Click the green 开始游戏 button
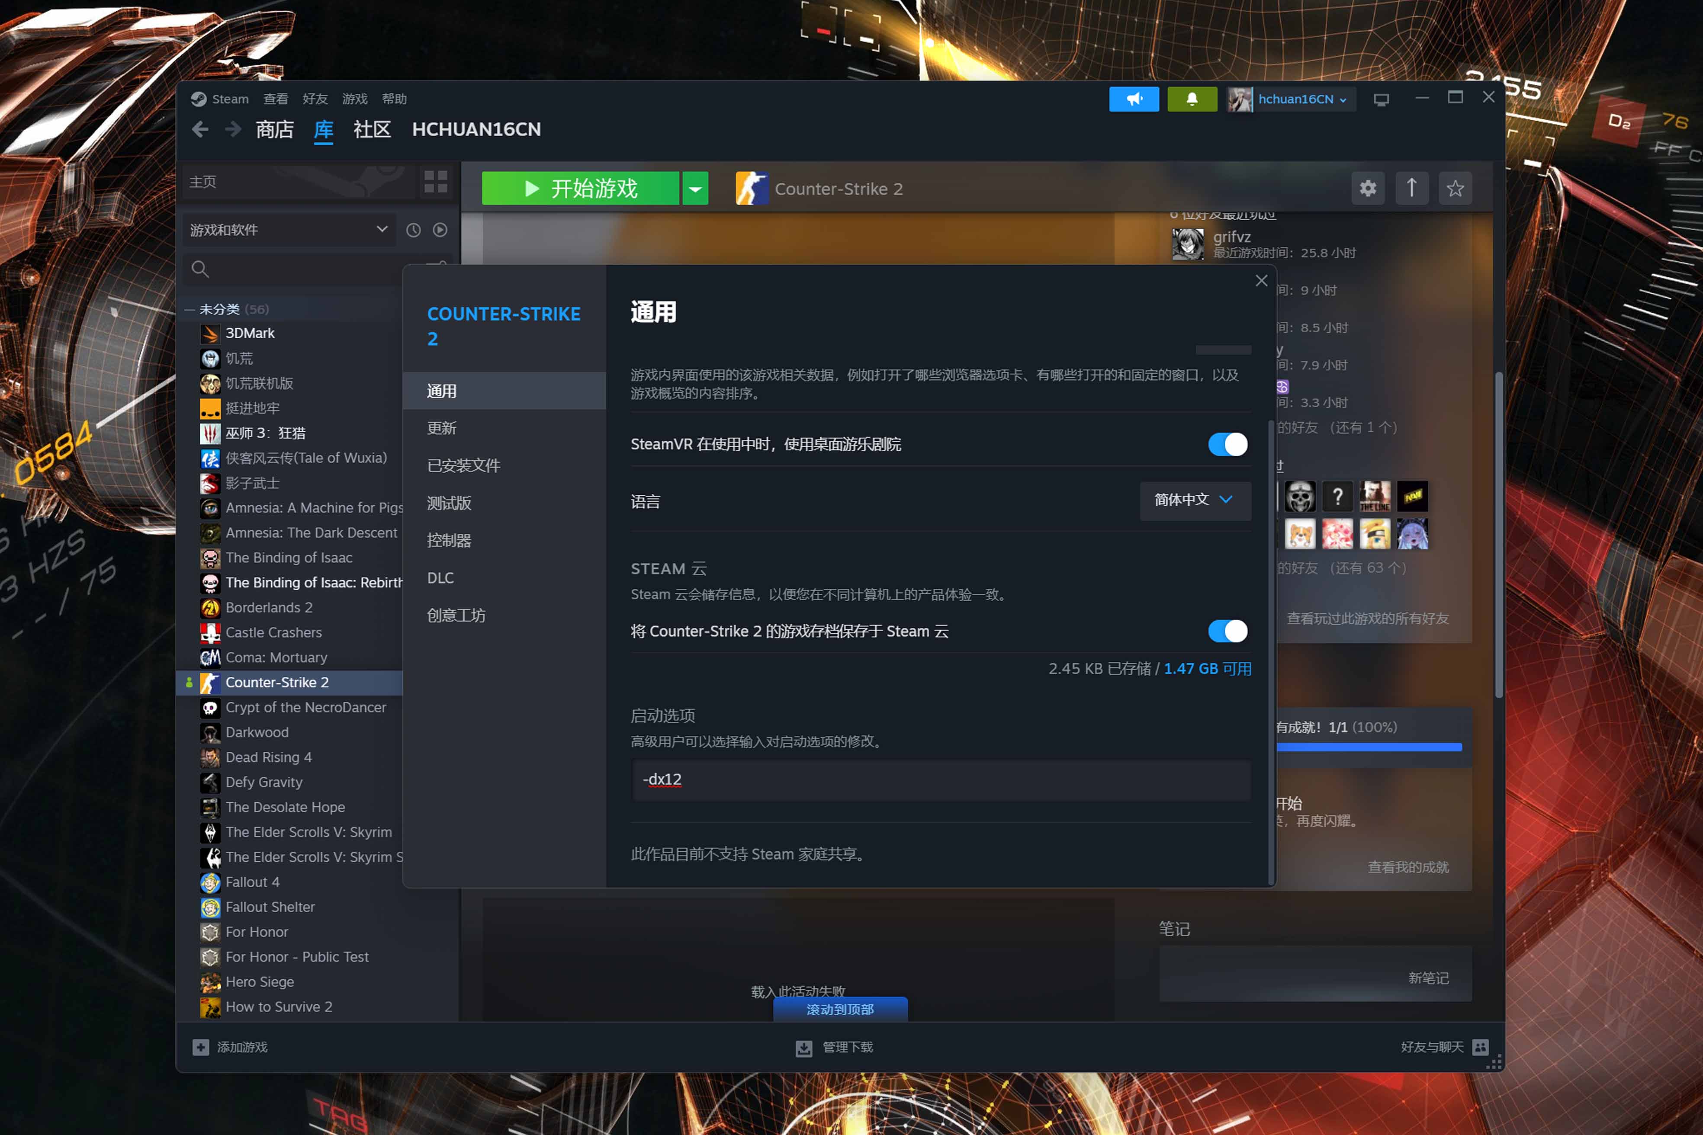Viewport: 1703px width, 1135px height. click(580, 189)
